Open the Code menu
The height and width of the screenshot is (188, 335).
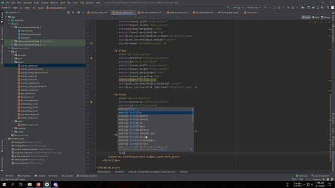pyautogui.click(x=37, y=3)
